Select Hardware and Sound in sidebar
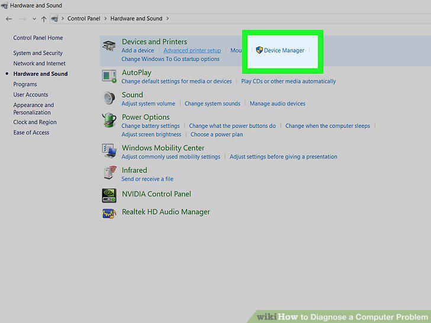 40,73
